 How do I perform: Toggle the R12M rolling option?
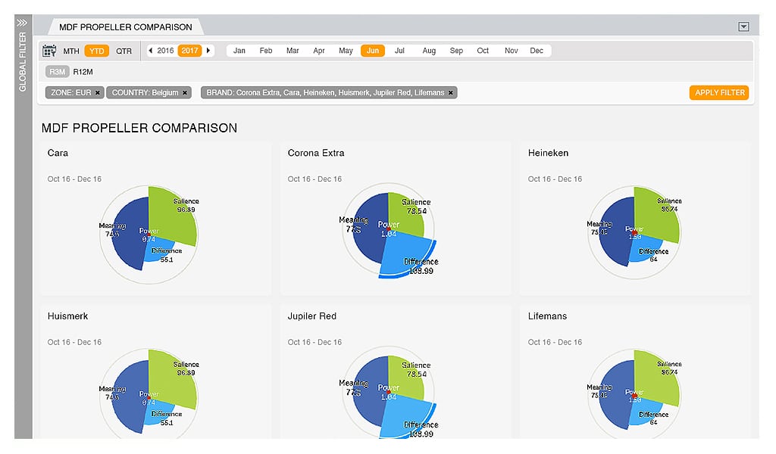pos(83,72)
